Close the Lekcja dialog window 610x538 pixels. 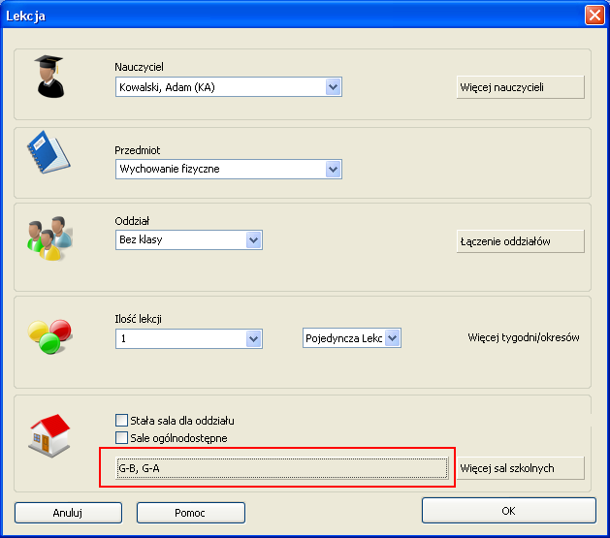pos(594,16)
